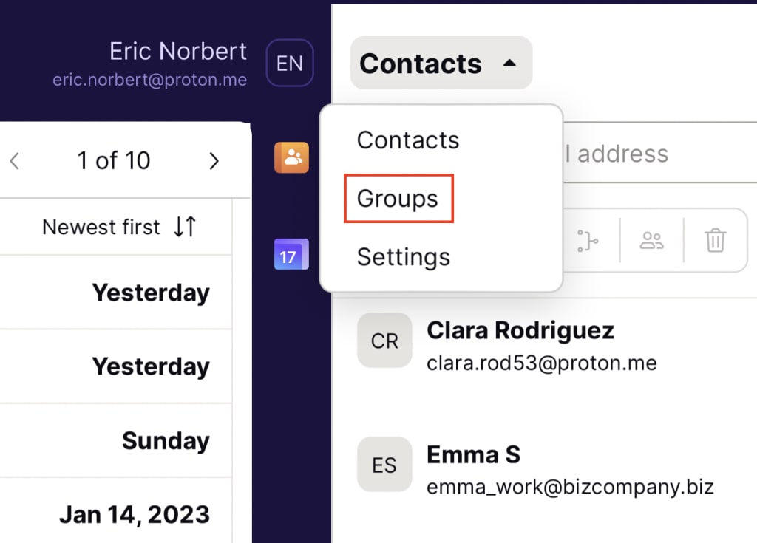Select Groups from the dropdown menu
757x543 pixels.
point(398,199)
